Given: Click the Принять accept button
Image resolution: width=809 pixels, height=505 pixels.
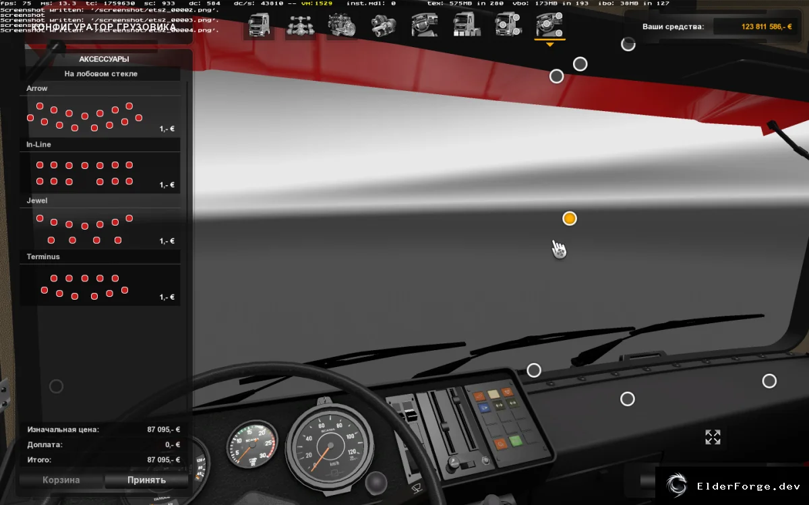Looking at the screenshot, I should coord(146,480).
